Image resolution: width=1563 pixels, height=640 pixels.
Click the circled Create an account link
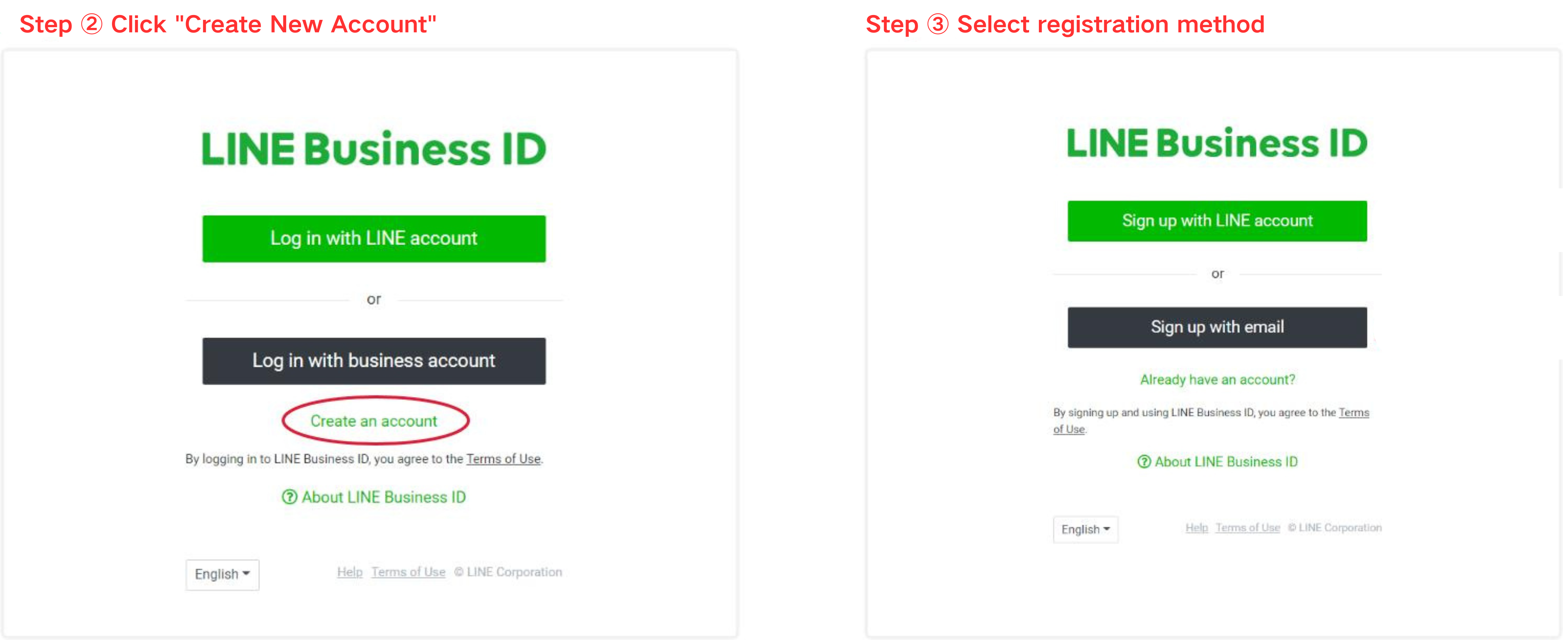374,421
